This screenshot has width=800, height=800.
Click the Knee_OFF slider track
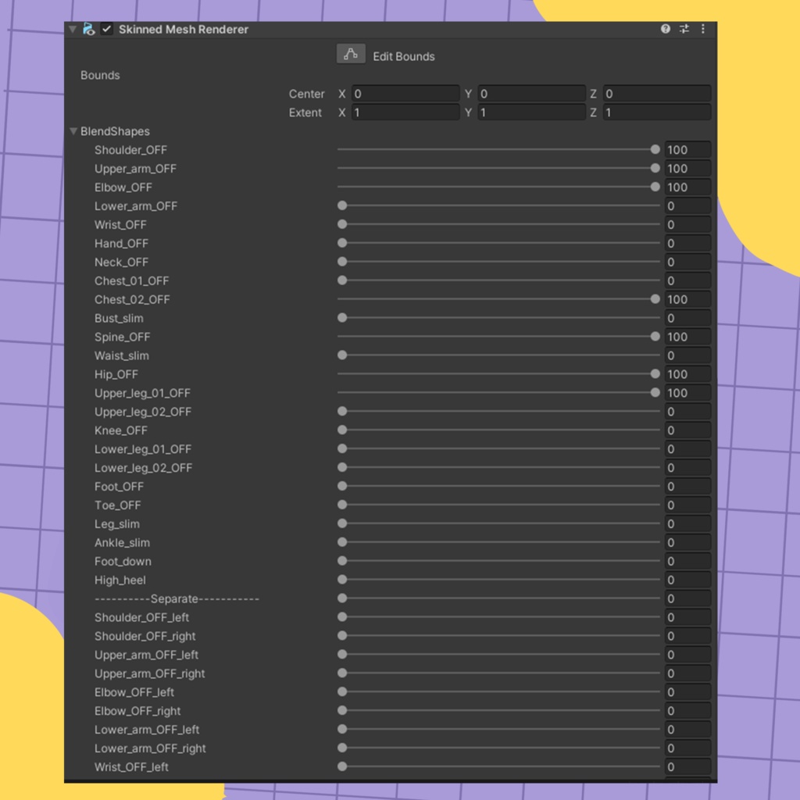(x=498, y=430)
